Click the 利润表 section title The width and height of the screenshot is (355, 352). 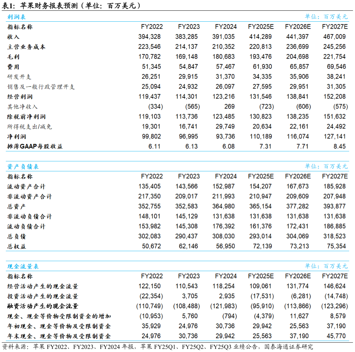click(16, 17)
